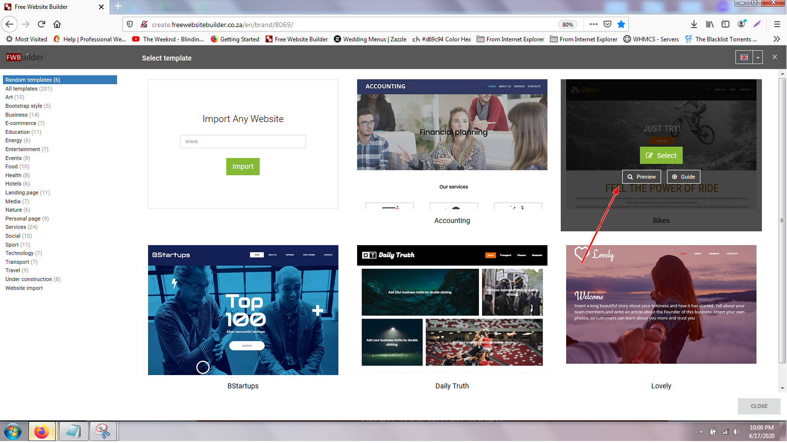Viewport: 787px width, 443px height.
Task: Open the Firefox hamburger menu
Action: 777,24
